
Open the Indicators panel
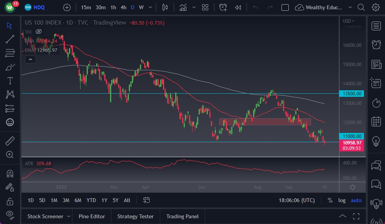point(183,7)
